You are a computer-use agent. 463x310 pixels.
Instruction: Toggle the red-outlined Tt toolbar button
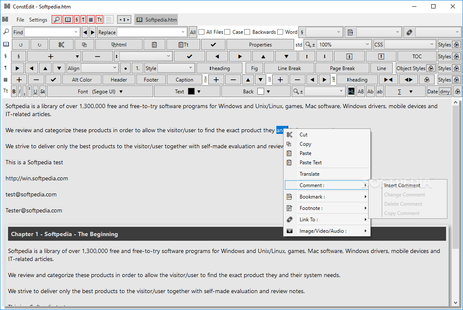(99, 20)
